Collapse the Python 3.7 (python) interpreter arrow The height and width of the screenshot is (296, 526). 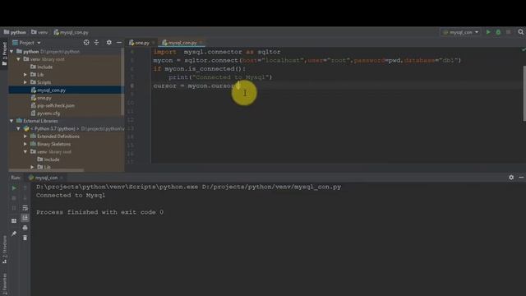pyautogui.click(x=18, y=128)
